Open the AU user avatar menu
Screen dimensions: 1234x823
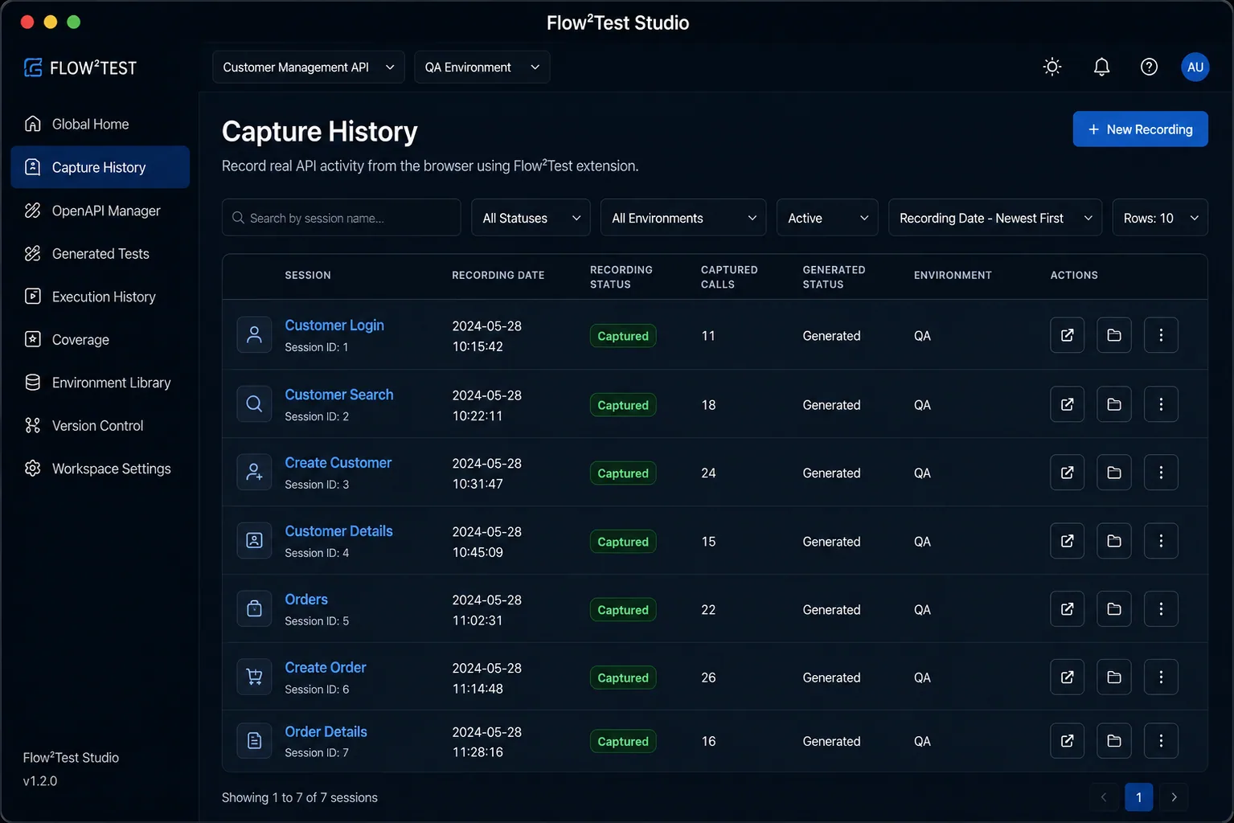[x=1195, y=67]
